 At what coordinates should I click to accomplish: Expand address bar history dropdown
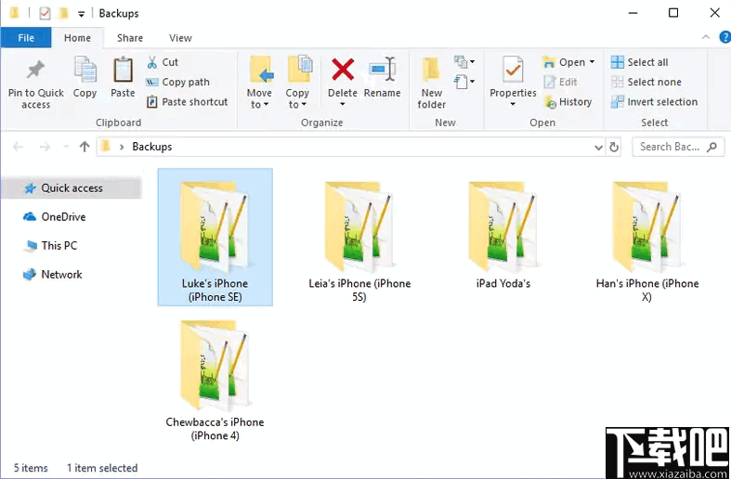coord(598,148)
